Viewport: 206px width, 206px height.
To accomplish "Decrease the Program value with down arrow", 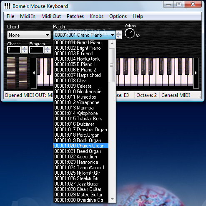I will click(x=47, y=51).
